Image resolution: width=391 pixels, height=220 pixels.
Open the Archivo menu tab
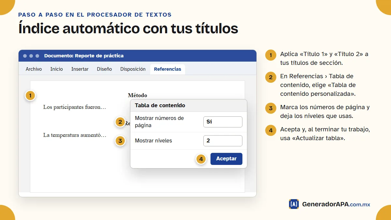click(34, 69)
